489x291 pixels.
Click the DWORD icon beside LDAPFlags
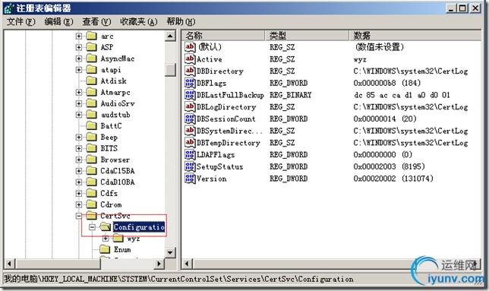(x=190, y=154)
